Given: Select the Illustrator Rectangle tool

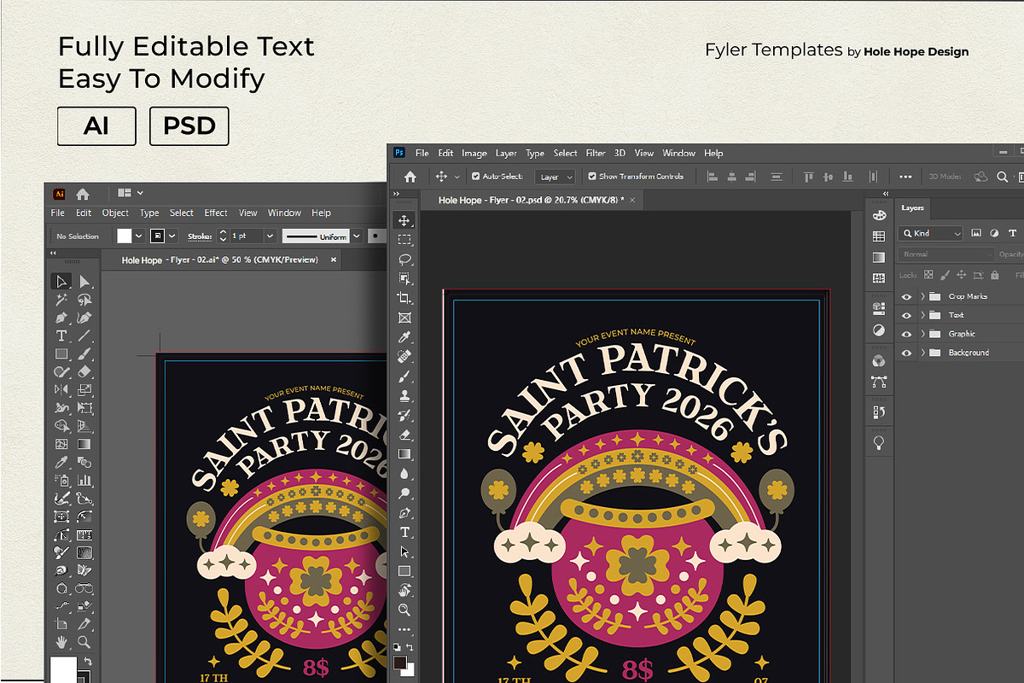Looking at the screenshot, I should pyautogui.click(x=61, y=353).
